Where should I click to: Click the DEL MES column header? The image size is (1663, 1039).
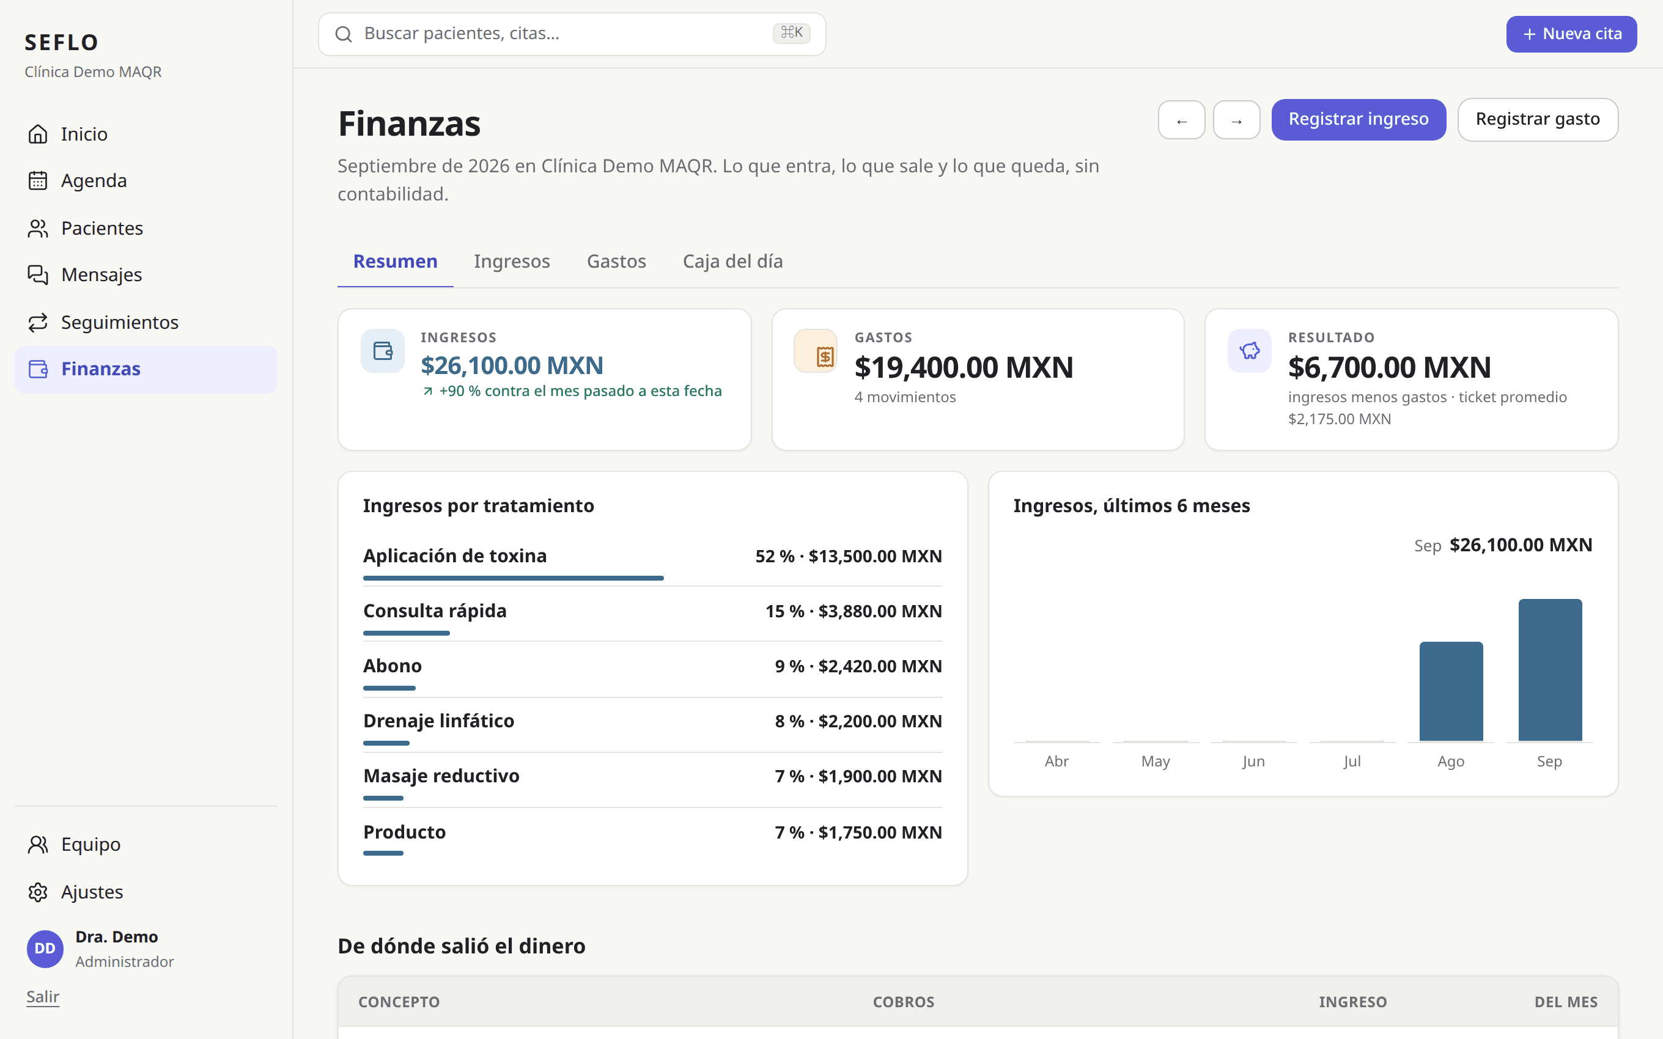[1566, 1002]
